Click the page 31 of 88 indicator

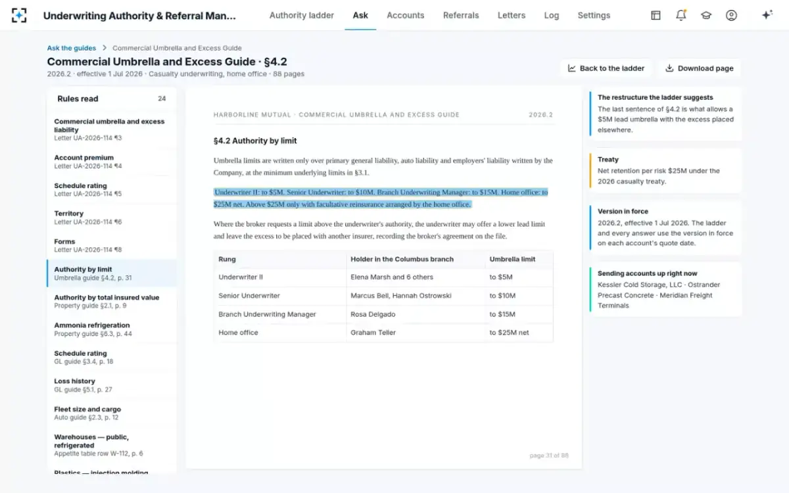click(x=549, y=456)
